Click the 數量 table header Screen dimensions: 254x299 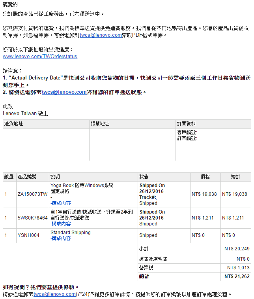pyautogui.click(x=9, y=177)
